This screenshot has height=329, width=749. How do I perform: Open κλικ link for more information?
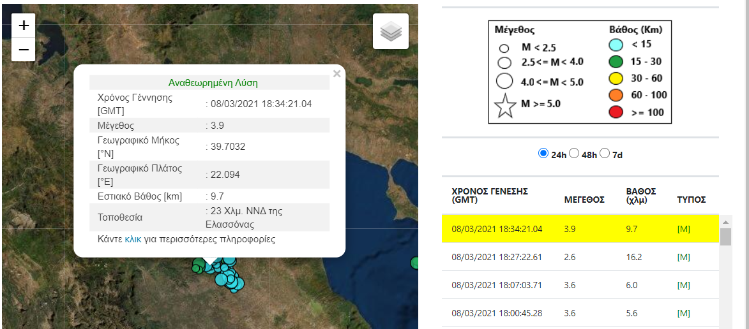point(133,240)
